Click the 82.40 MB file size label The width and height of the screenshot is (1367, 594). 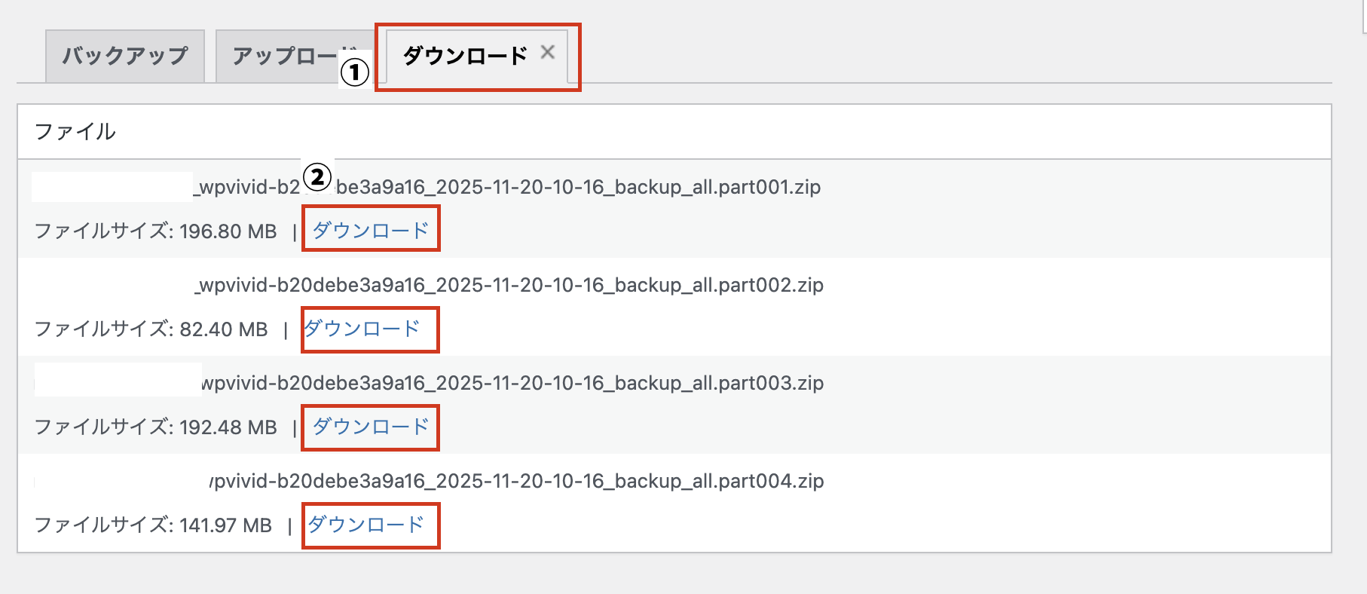151,329
